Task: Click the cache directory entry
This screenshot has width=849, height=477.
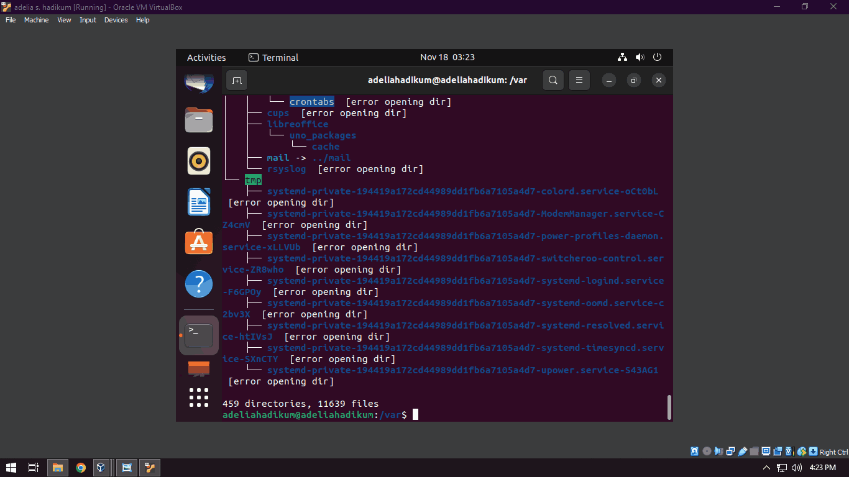Action: 326,147
